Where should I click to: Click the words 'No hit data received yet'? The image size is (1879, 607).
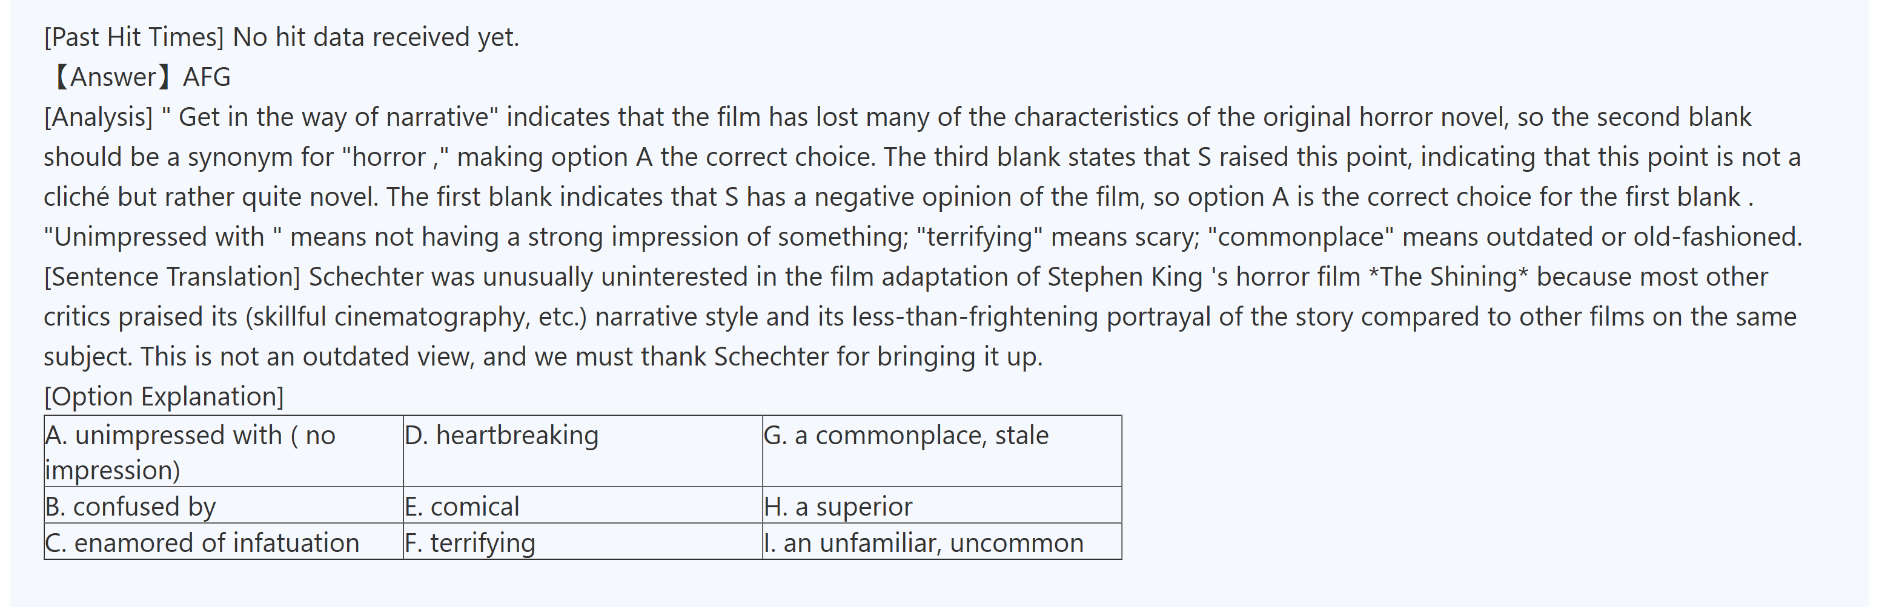click(375, 36)
